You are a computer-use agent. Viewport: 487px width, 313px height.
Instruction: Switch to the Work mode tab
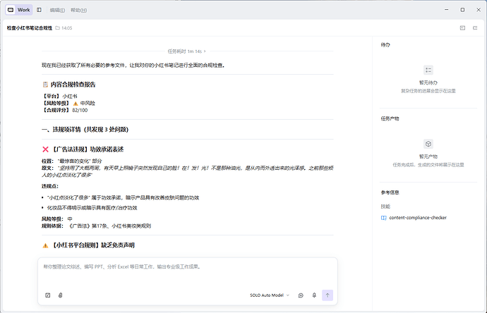19,10
